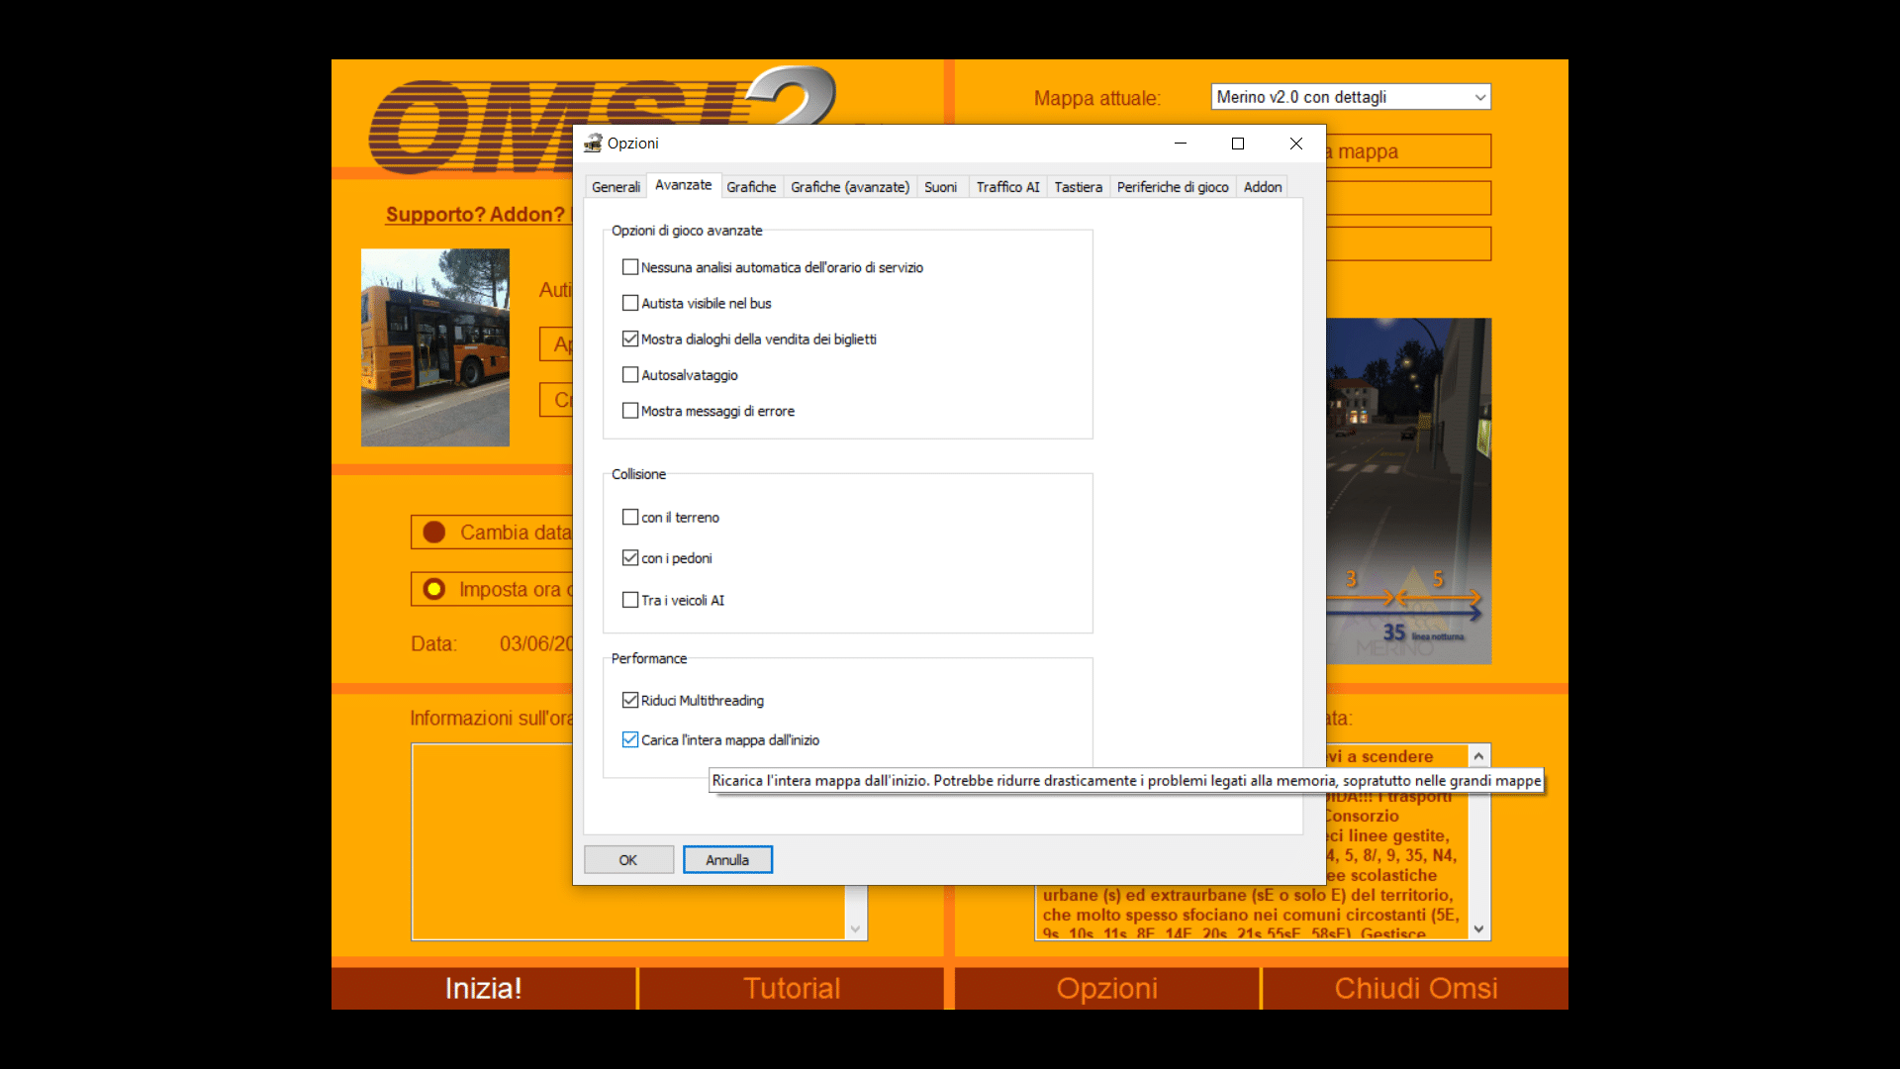Maximize the Opzioni dialog window
The width and height of the screenshot is (1900, 1069).
click(1237, 144)
